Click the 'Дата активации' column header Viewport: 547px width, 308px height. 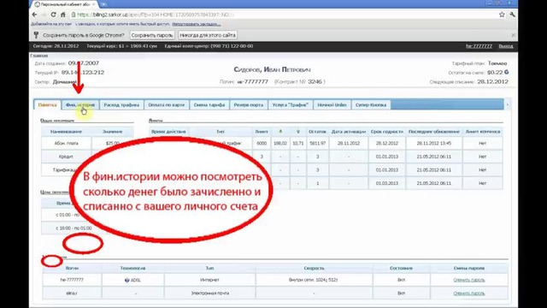pos(349,132)
